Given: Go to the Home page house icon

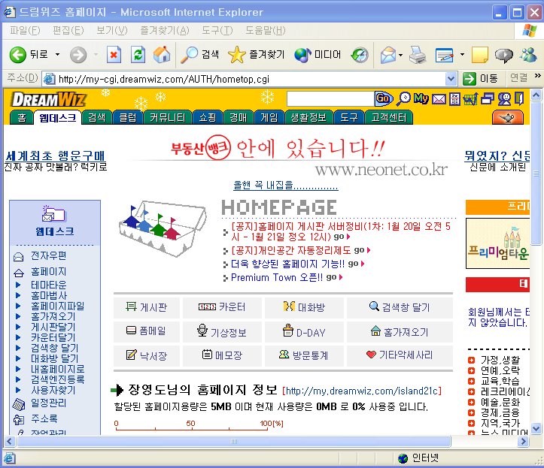Looking at the screenshot, I should (162, 55).
